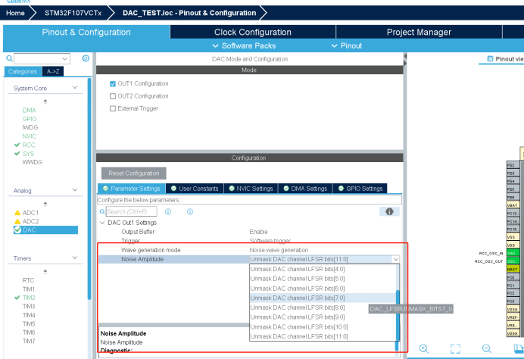Open the category search dropdown box
Viewport: 524px width, 359px height.
pos(42,58)
